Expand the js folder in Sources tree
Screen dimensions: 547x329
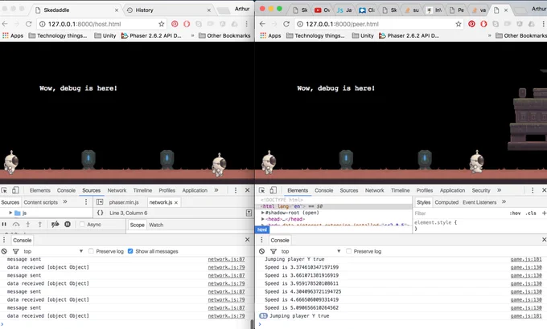(10, 213)
